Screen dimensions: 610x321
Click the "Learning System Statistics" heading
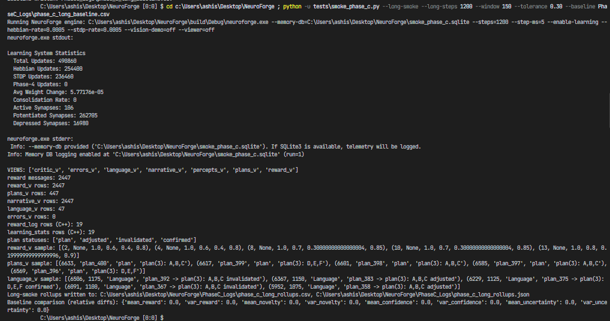[46, 53]
